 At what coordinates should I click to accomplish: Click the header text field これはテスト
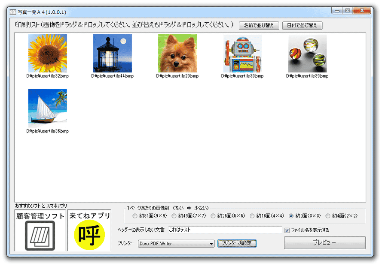[225, 230]
